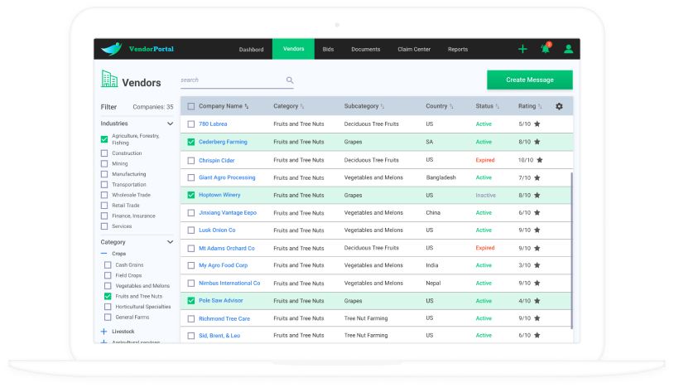Click the Companies: 35 count
The image size is (674, 388).
pyautogui.click(x=153, y=107)
